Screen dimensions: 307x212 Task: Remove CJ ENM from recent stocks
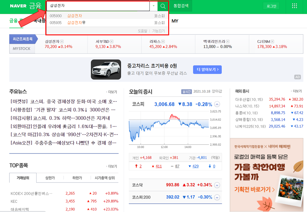(x=272, y=42)
